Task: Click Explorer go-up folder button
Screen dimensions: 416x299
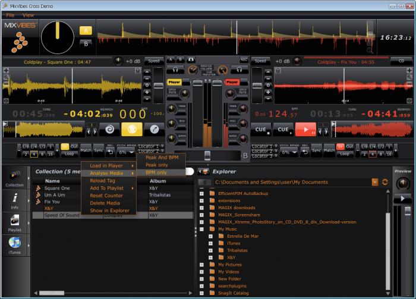Action: pyautogui.click(x=204, y=182)
